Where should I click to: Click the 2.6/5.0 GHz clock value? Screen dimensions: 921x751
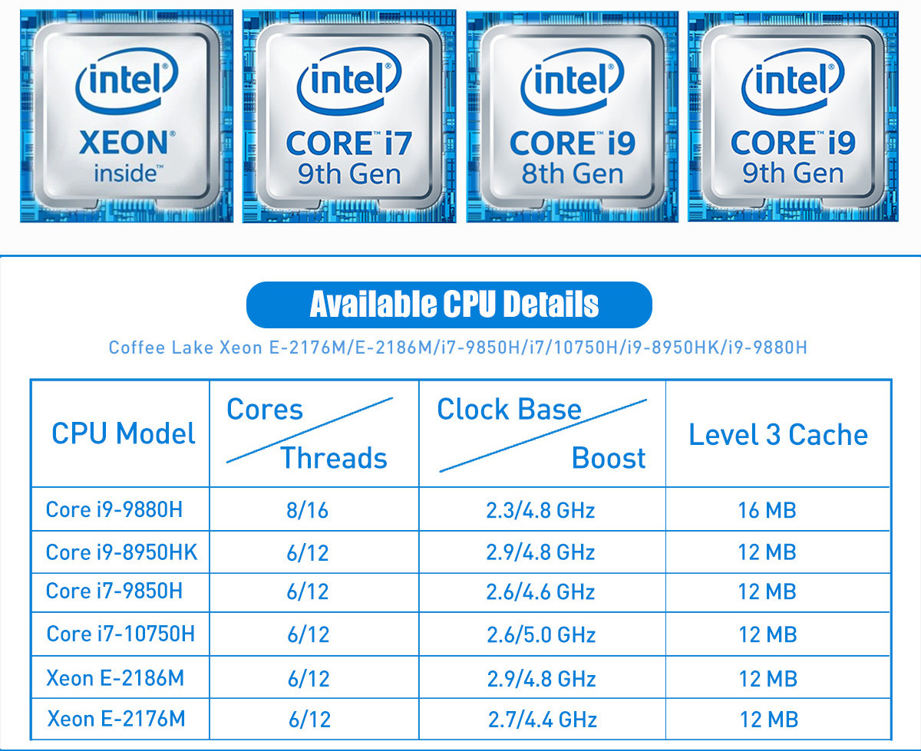coord(541,634)
